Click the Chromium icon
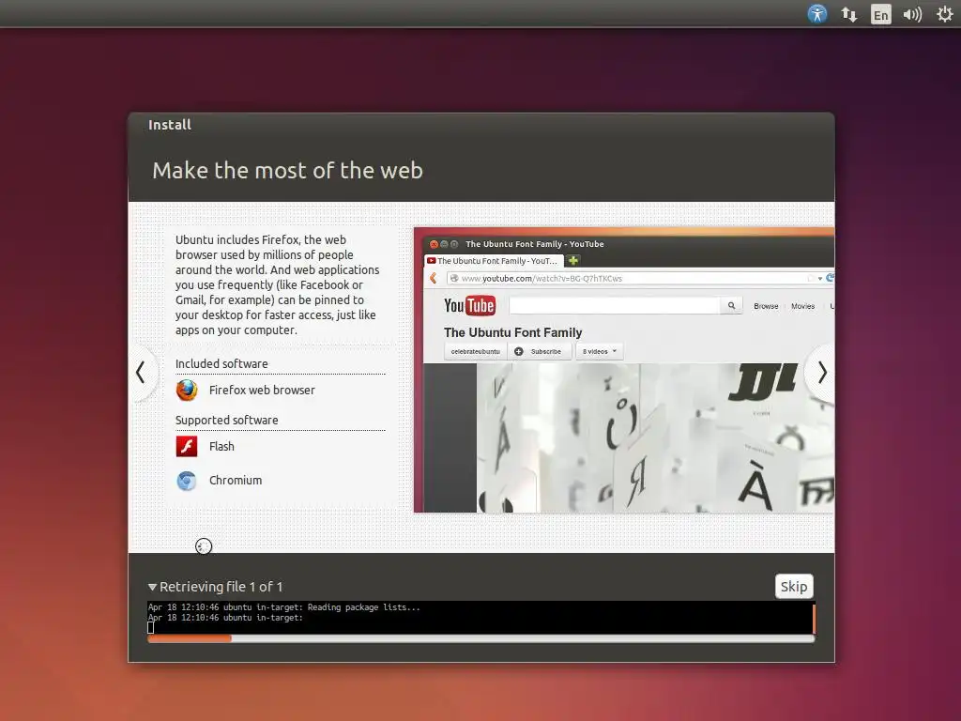The image size is (961, 721). [x=187, y=481]
